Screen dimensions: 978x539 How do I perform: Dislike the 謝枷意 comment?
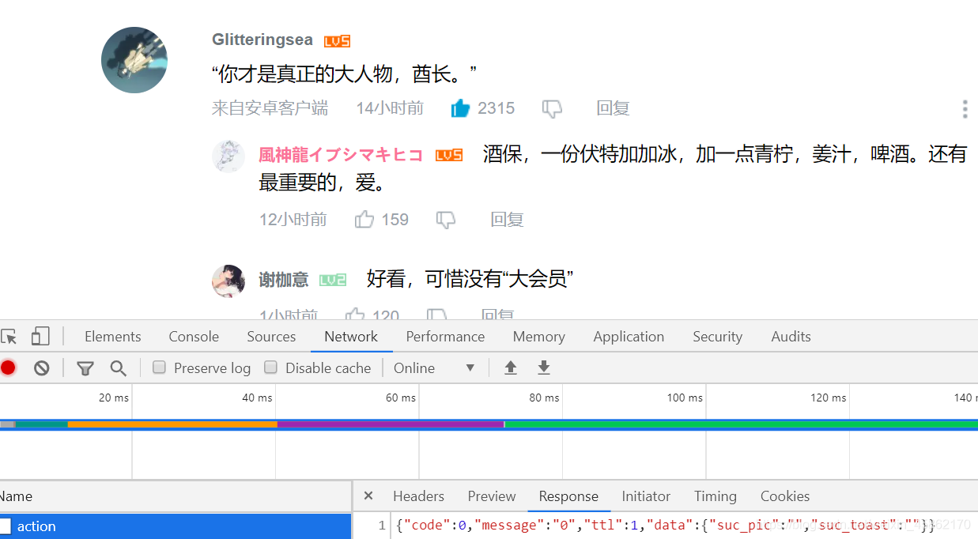437,315
